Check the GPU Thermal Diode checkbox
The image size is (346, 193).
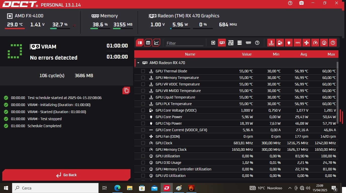coord(143,71)
